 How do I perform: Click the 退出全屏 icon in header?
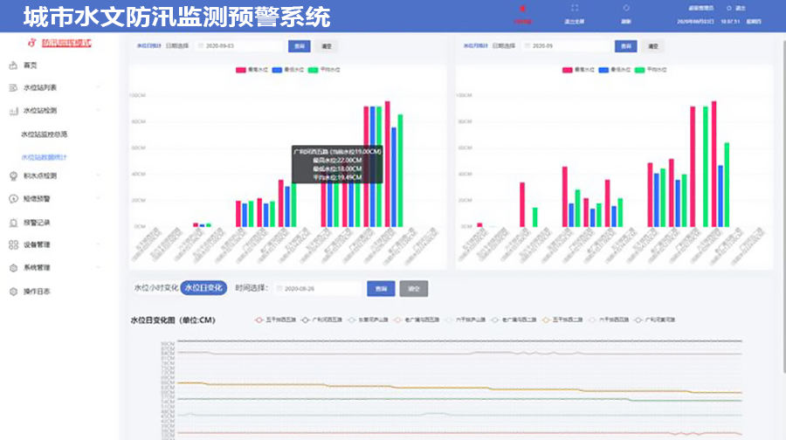575,8
